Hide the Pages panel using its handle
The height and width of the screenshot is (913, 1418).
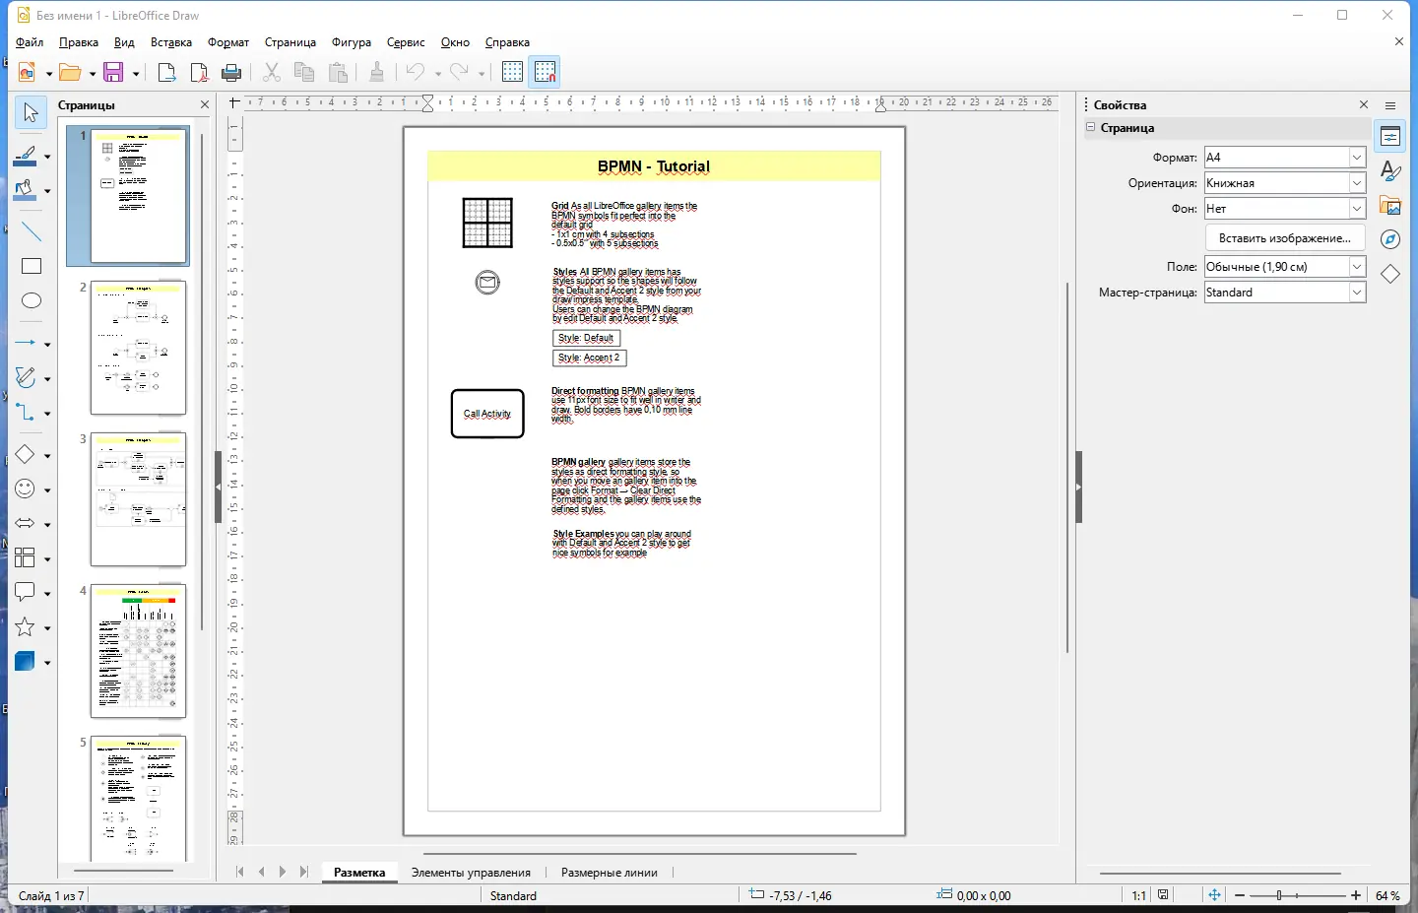[218, 488]
